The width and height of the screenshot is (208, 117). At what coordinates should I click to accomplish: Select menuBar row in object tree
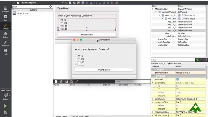pos(179,39)
